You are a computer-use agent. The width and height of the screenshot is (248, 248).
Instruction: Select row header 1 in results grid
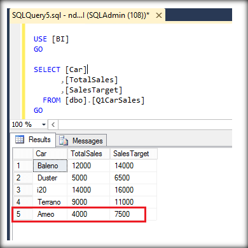(23, 166)
